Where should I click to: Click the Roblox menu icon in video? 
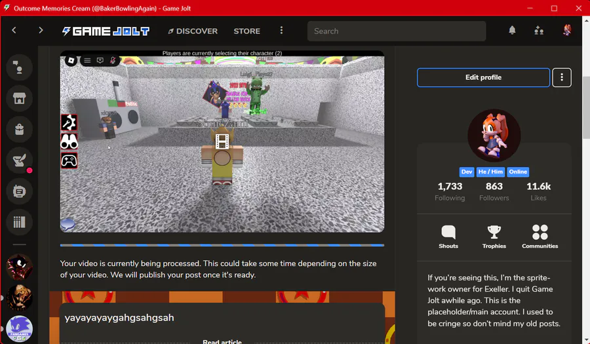pyautogui.click(x=71, y=60)
